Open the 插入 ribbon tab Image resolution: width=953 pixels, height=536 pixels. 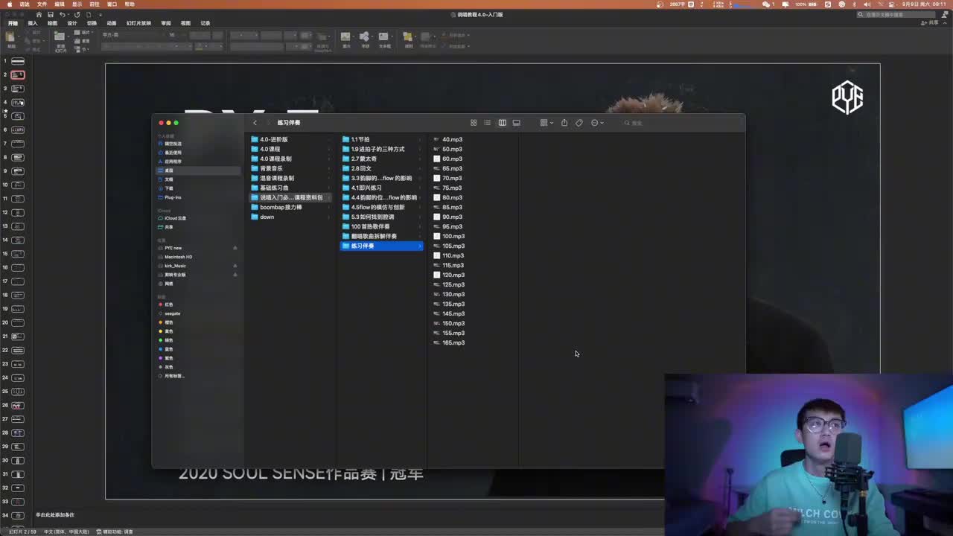click(x=33, y=23)
